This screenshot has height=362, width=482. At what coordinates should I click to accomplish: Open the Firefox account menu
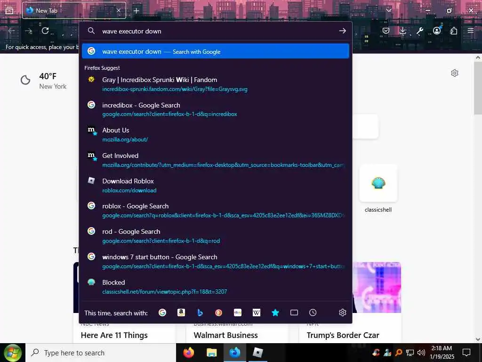click(x=436, y=31)
